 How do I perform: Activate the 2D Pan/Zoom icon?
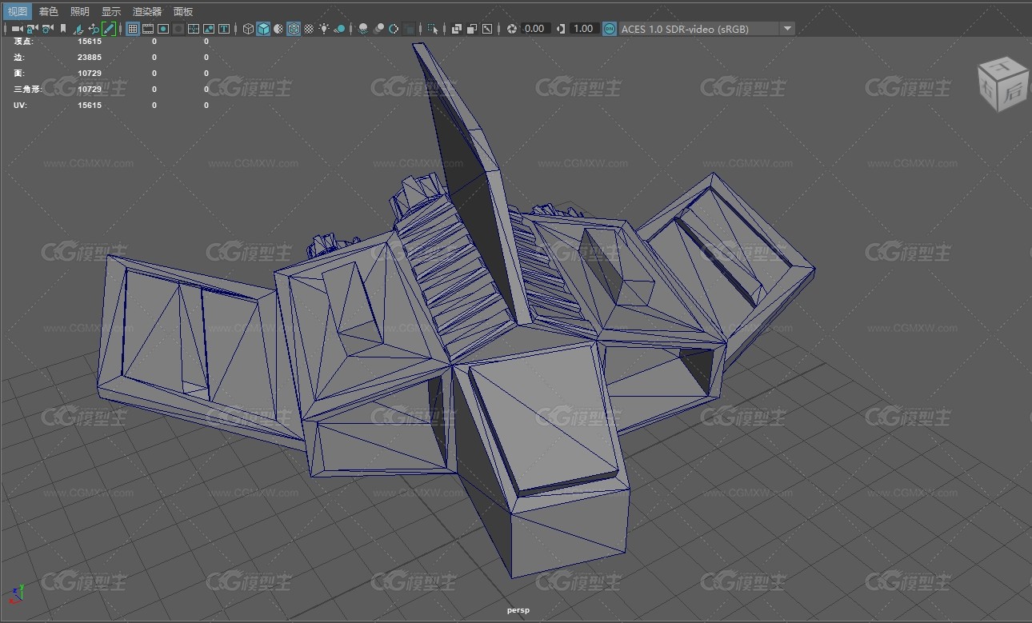(x=94, y=29)
